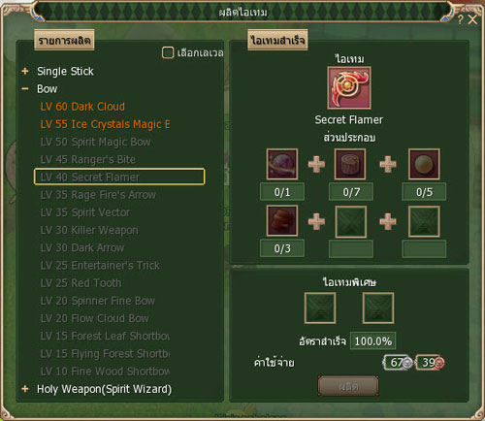Select the red leather ingredient icon

click(282, 221)
